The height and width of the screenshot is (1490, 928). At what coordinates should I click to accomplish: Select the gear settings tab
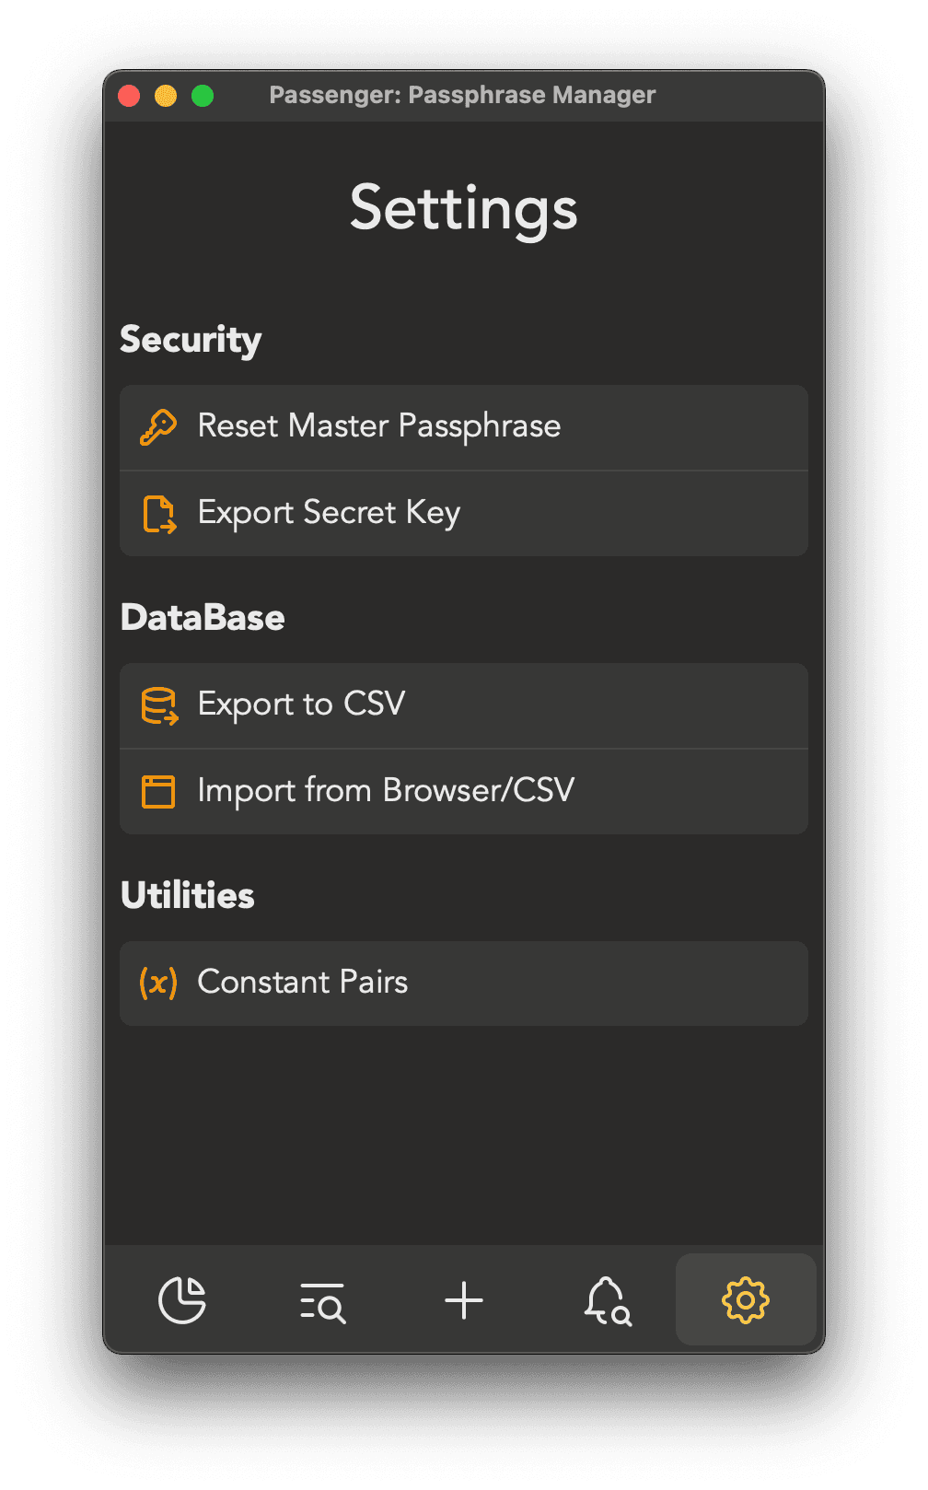tap(746, 1300)
